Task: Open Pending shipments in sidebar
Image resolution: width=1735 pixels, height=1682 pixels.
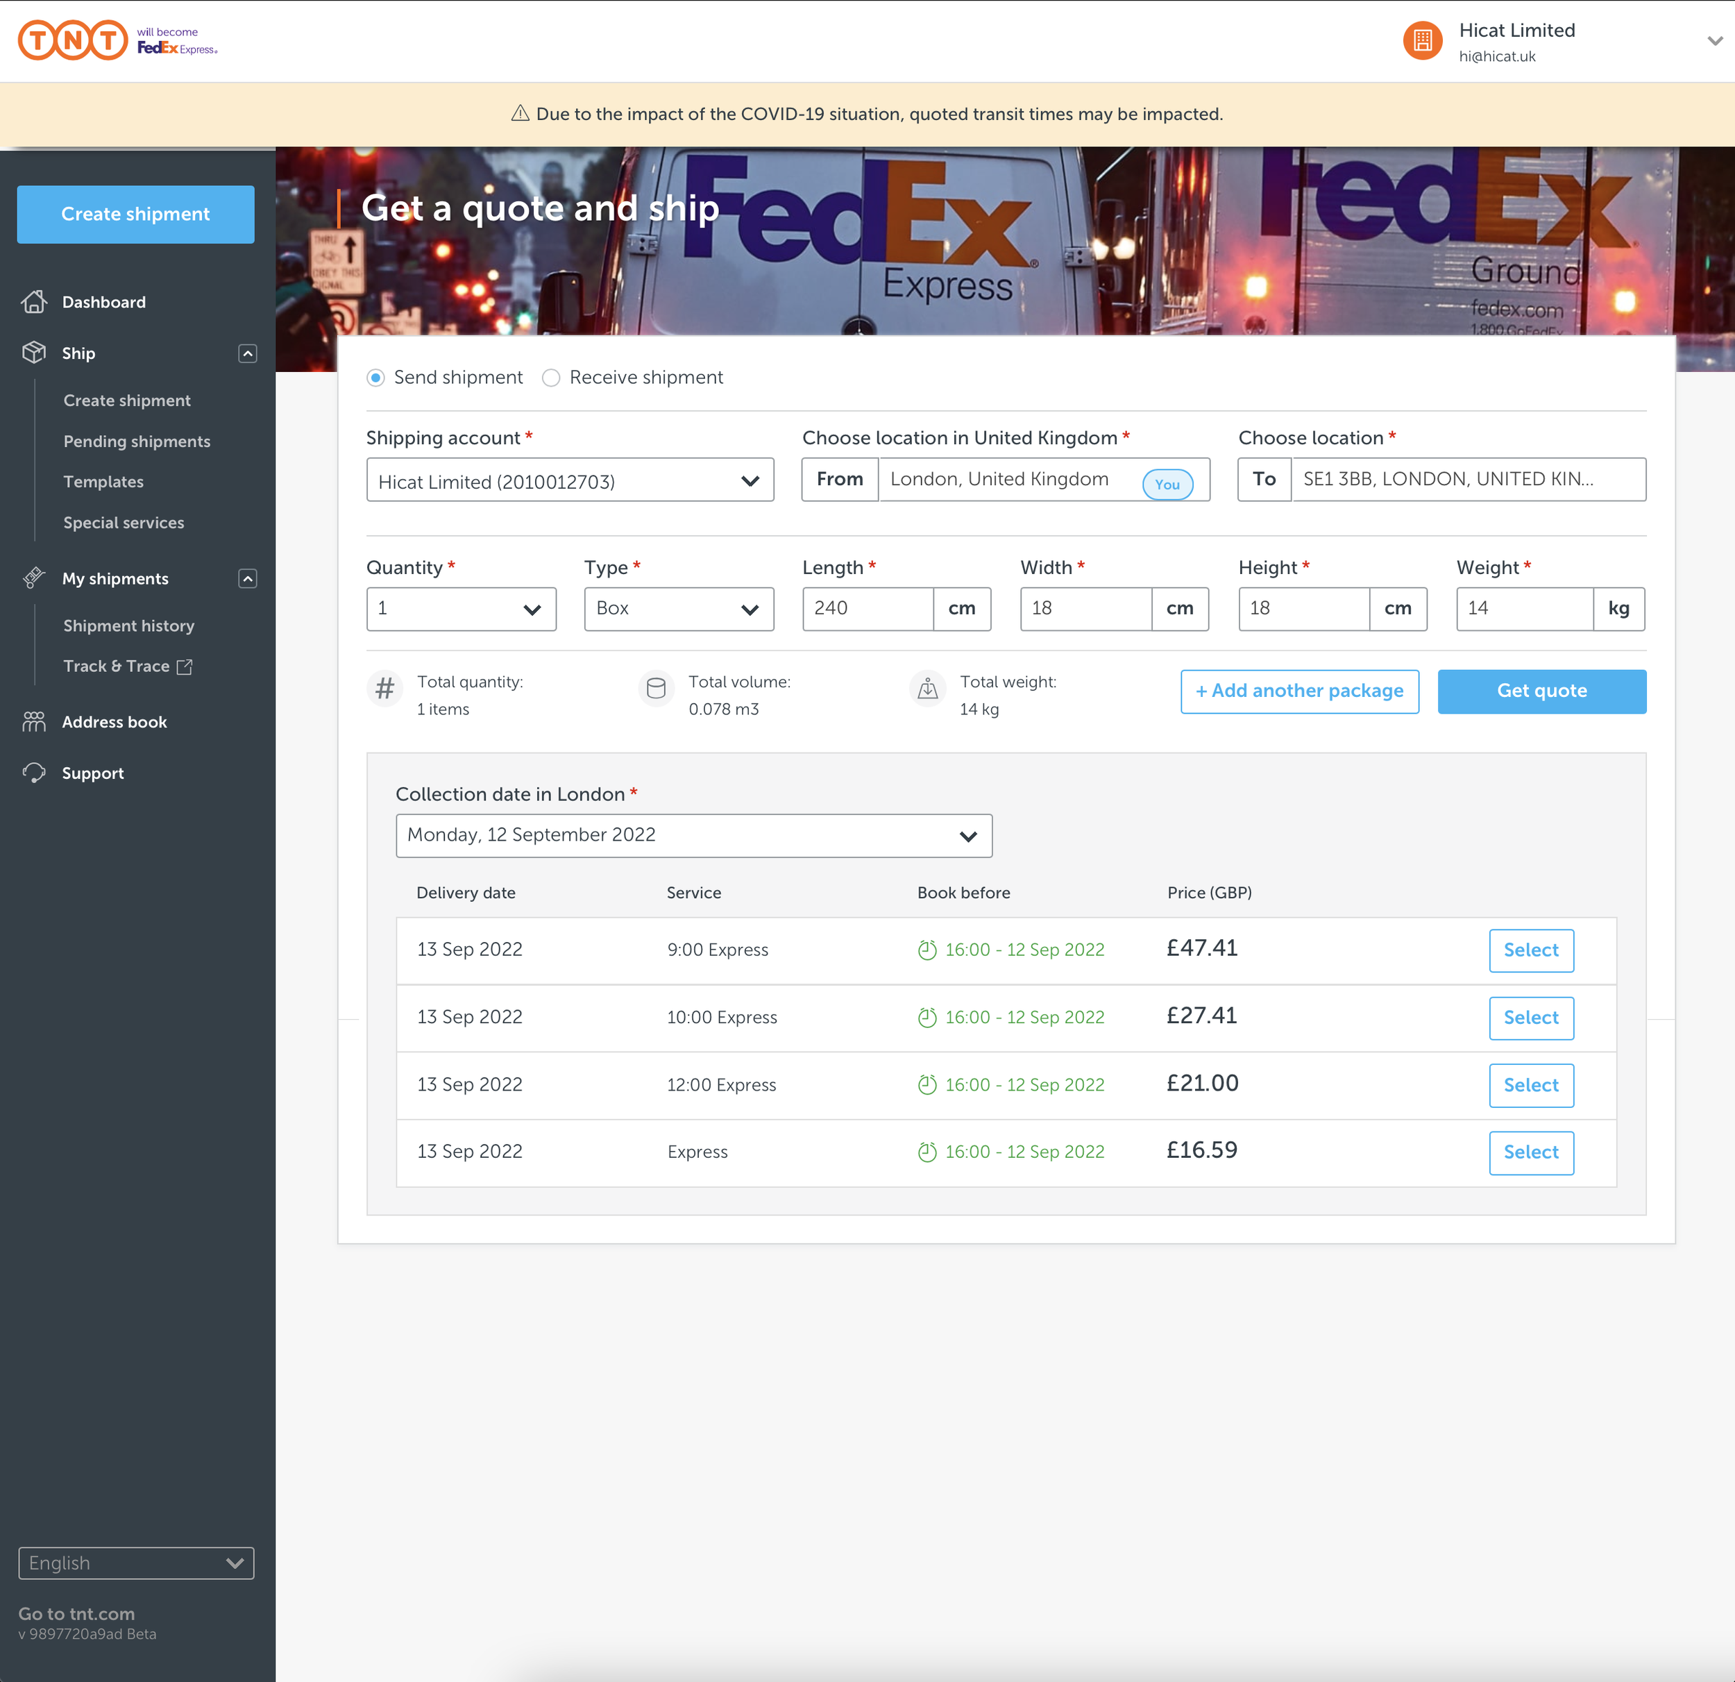Action: click(x=136, y=441)
